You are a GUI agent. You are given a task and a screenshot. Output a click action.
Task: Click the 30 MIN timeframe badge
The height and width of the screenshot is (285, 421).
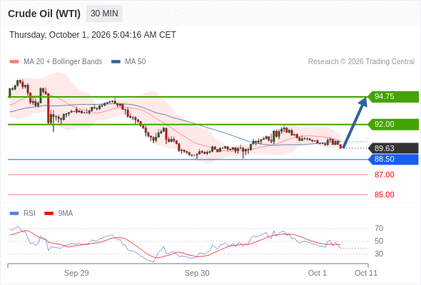[104, 14]
